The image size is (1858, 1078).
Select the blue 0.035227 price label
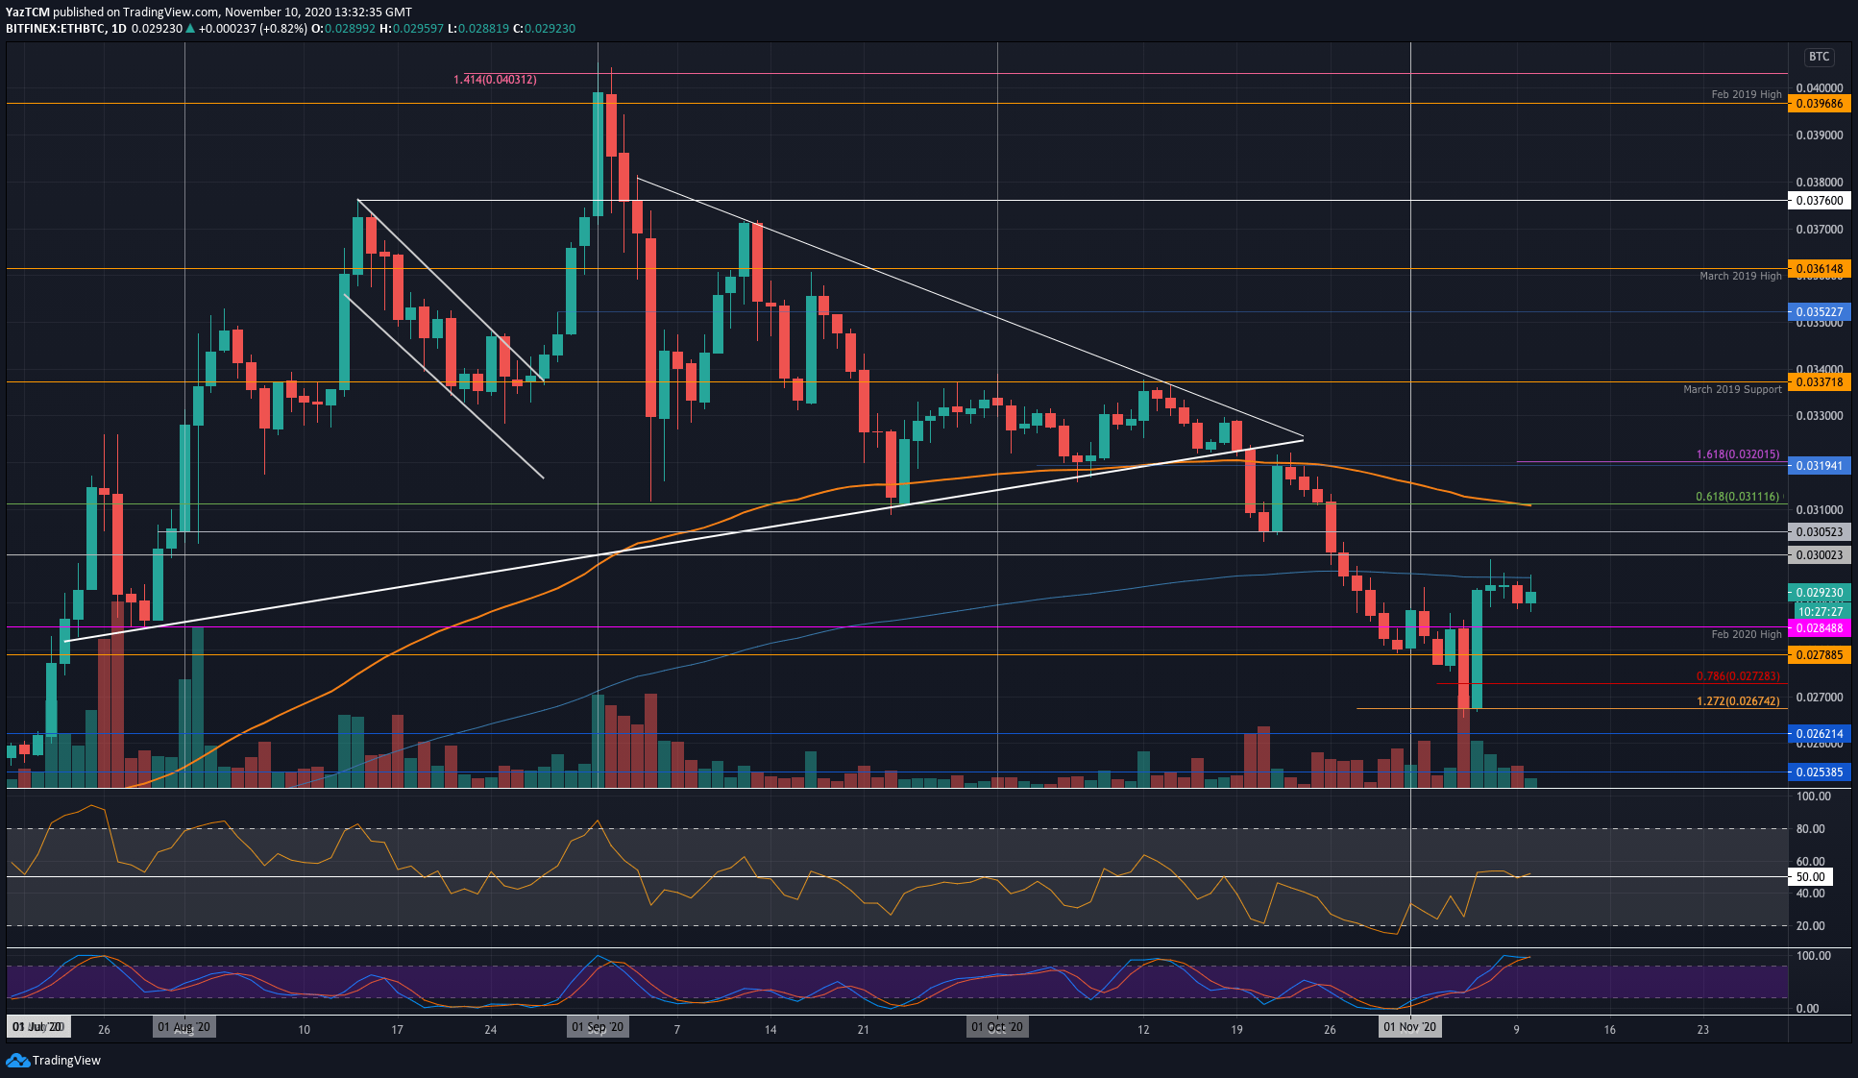click(x=1819, y=312)
